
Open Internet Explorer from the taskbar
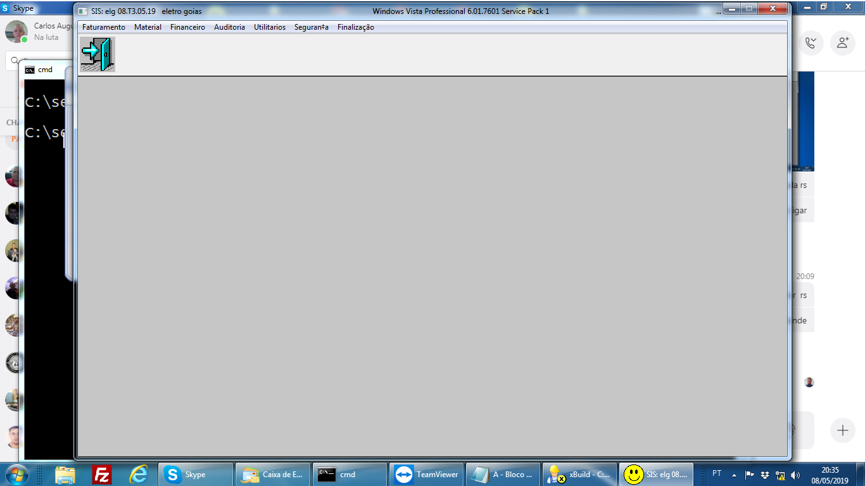[139, 474]
